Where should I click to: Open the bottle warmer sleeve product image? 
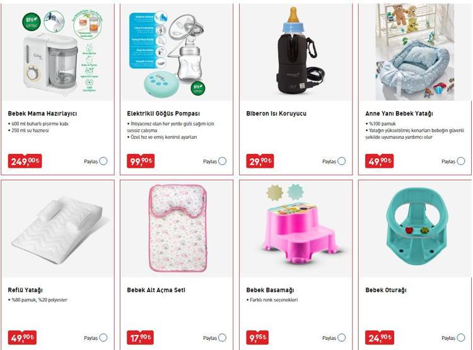click(296, 52)
